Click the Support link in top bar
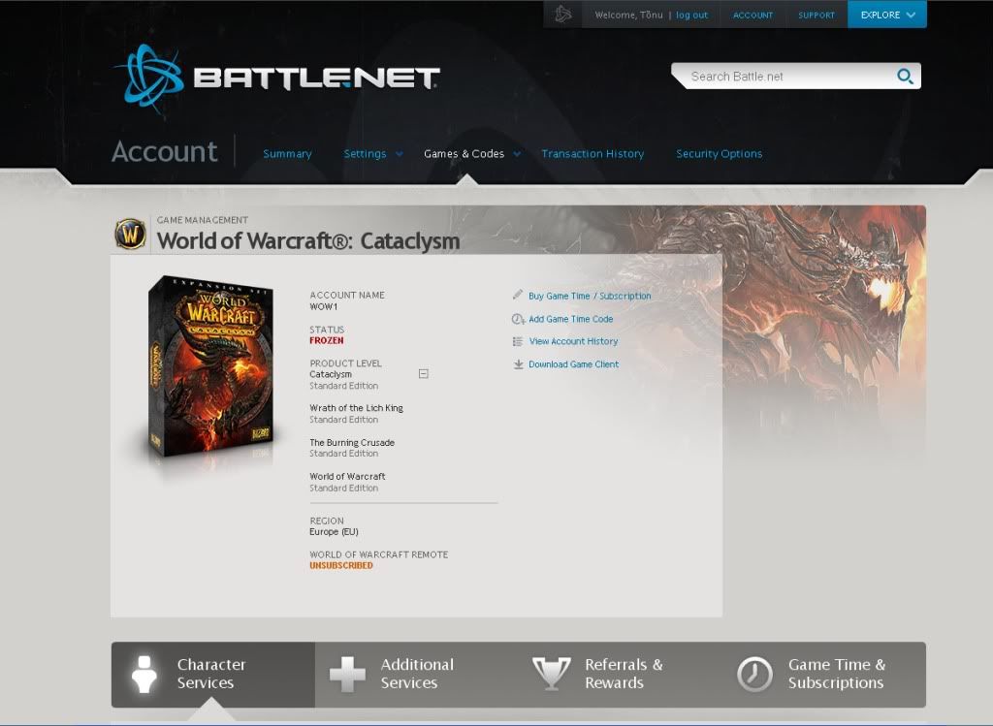Viewport: 993px width, 726px height. click(817, 16)
